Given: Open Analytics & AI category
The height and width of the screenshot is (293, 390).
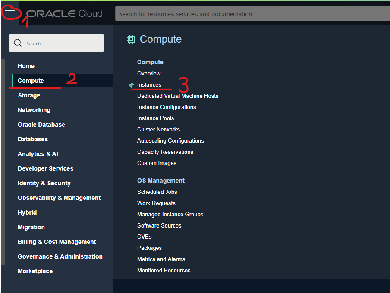Looking at the screenshot, I should [38, 154].
